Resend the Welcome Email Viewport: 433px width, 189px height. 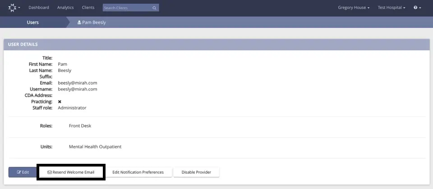[x=71, y=172]
